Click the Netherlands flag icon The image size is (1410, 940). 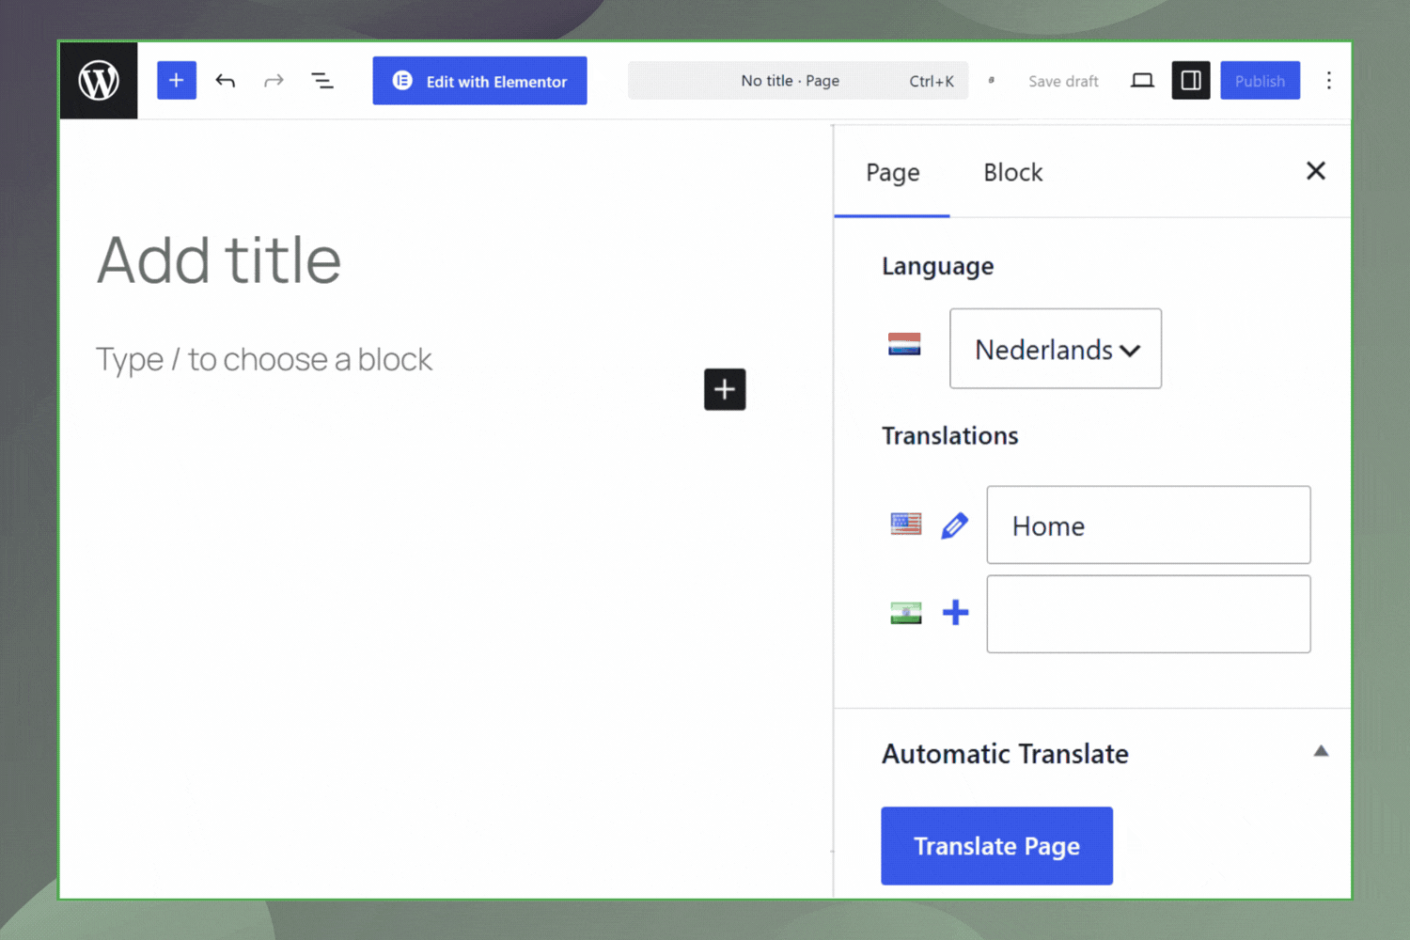click(904, 345)
